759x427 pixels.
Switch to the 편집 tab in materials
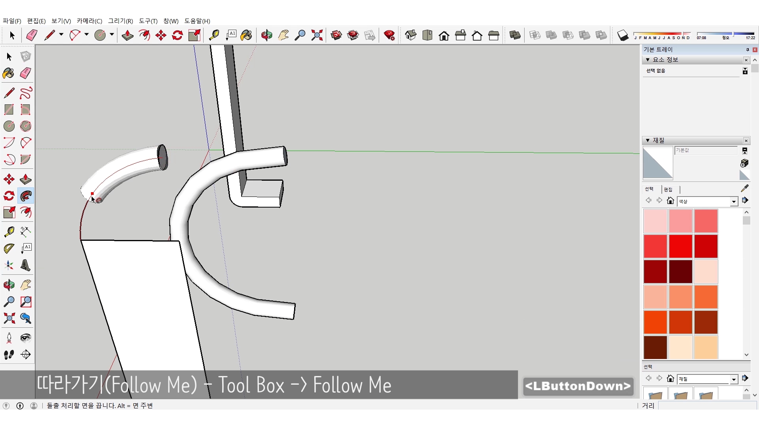(x=668, y=189)
